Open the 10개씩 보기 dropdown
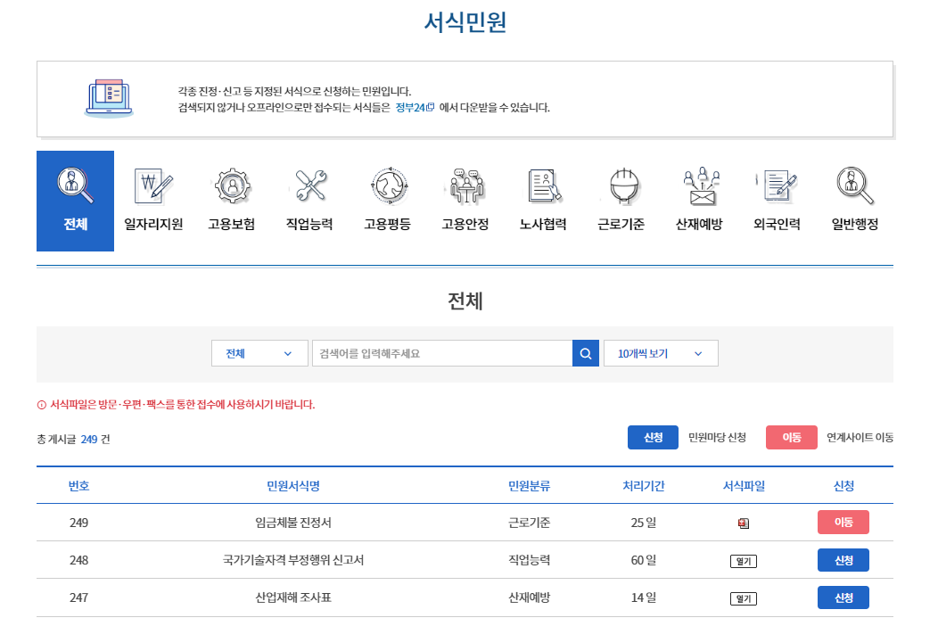The image size is (938, 618). 661,352
